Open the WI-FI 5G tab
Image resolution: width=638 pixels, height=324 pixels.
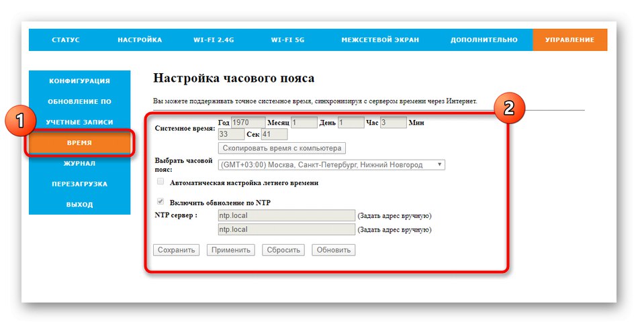(287, 40)
